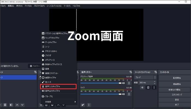The width and height of the screenshot is (191, 109).
Task: Increase transition duration with up arrow
Action: [x=155, y=81]
